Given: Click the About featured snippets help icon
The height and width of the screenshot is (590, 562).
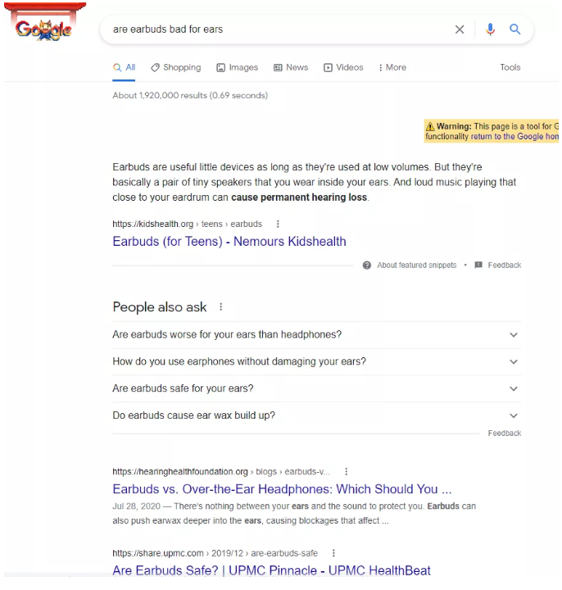Looking at the screenshot, I should pos(367,265).
